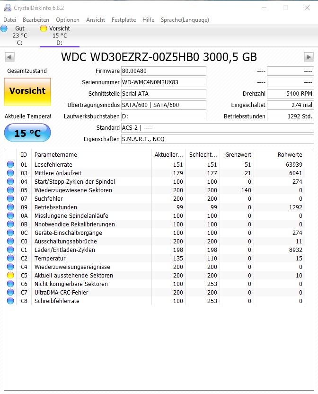Open the Datei menu
Screen dimensions: 318x394
point(10,20)
